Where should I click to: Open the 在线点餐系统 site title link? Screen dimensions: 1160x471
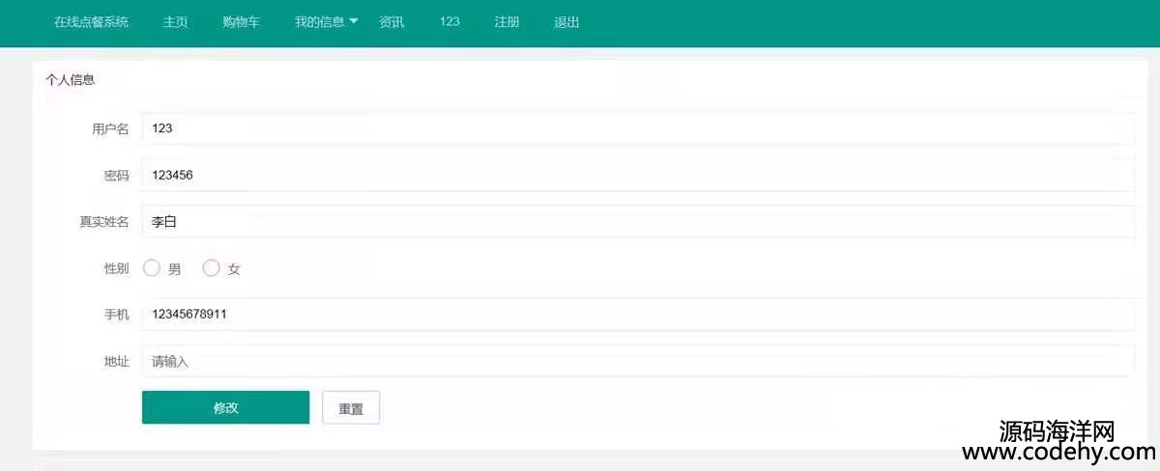[91, 22]
